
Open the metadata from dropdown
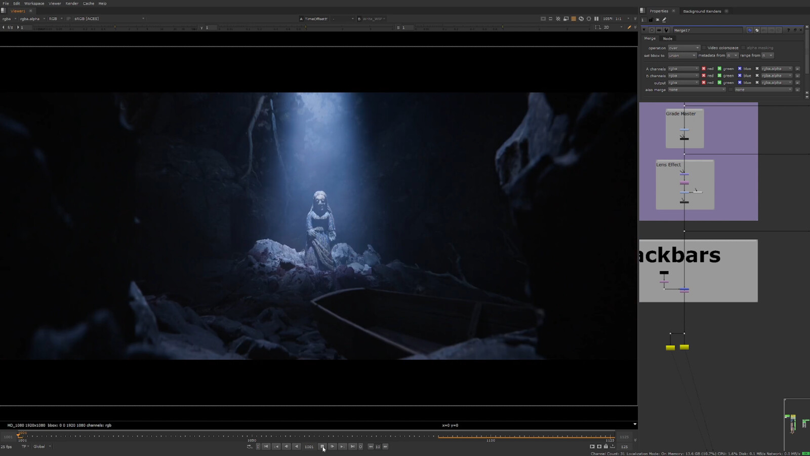click(732, 56)
